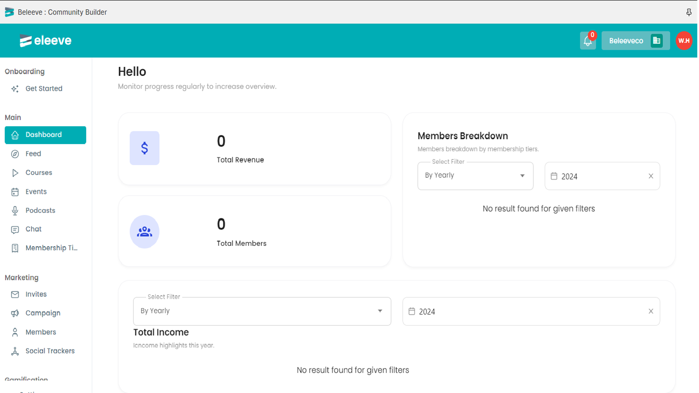Expand Members Breakdown By Yearly filter
The height and width of the screenshot is (393, 699).
click(x=475, y=176)
